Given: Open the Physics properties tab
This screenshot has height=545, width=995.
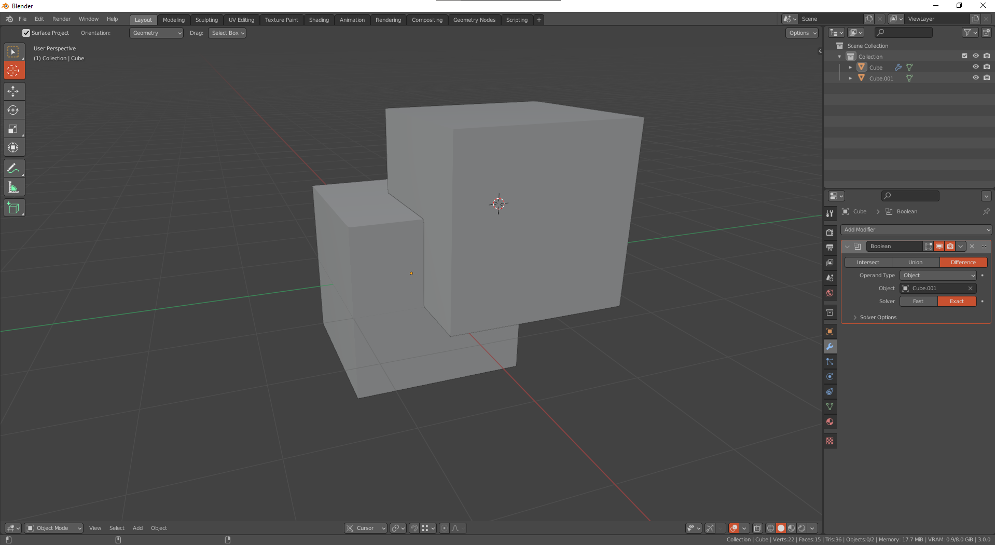Looking at the screenshot, I should pyautogui.click(x=830, y=377).
